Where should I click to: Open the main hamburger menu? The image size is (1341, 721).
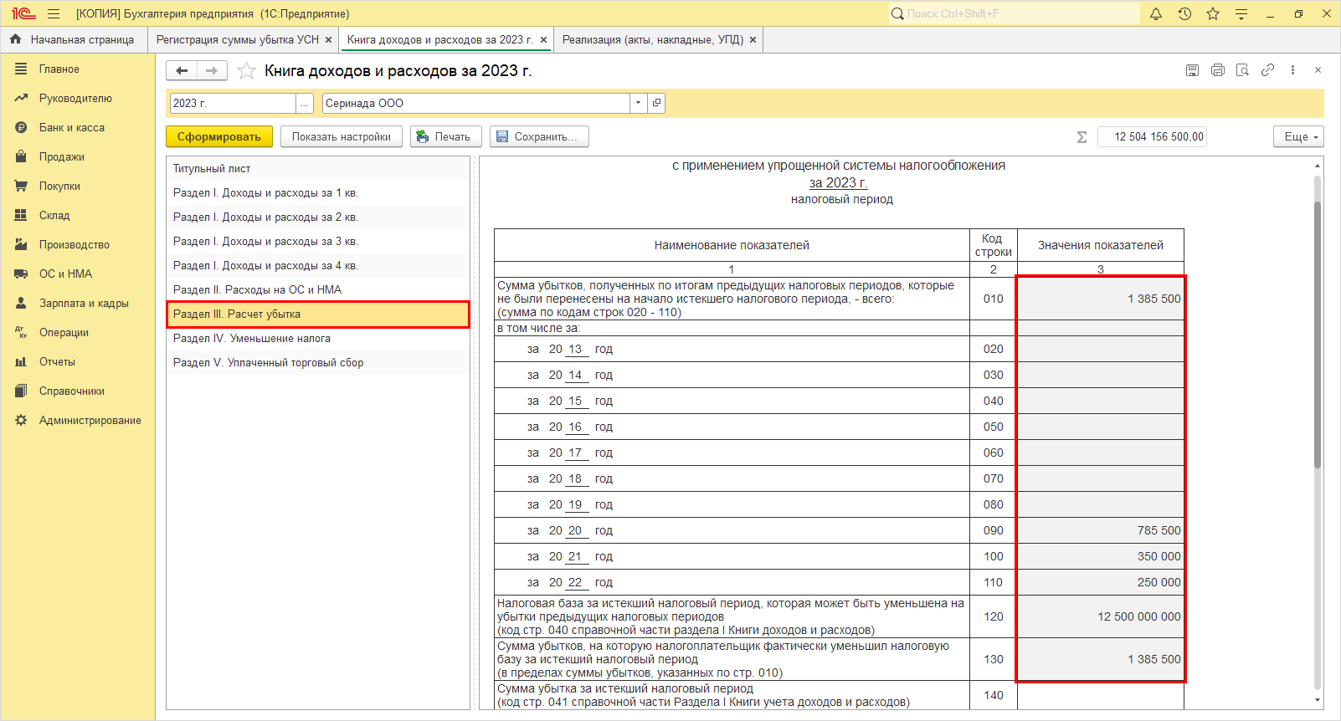[54, 13]
